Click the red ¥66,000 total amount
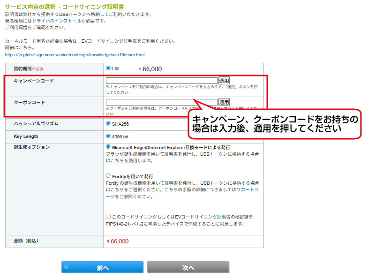Screen dimensions: 375x279 [x=118, y=241]
